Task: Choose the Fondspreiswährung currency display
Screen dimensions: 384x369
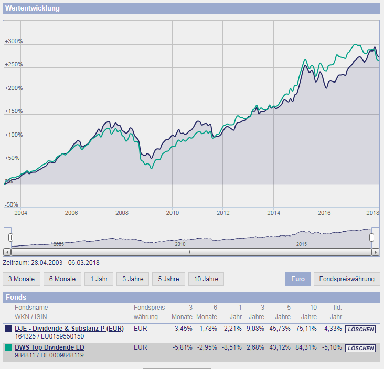Action: [x=347, y=279]
